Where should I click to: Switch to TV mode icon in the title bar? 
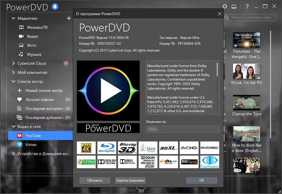234,7
